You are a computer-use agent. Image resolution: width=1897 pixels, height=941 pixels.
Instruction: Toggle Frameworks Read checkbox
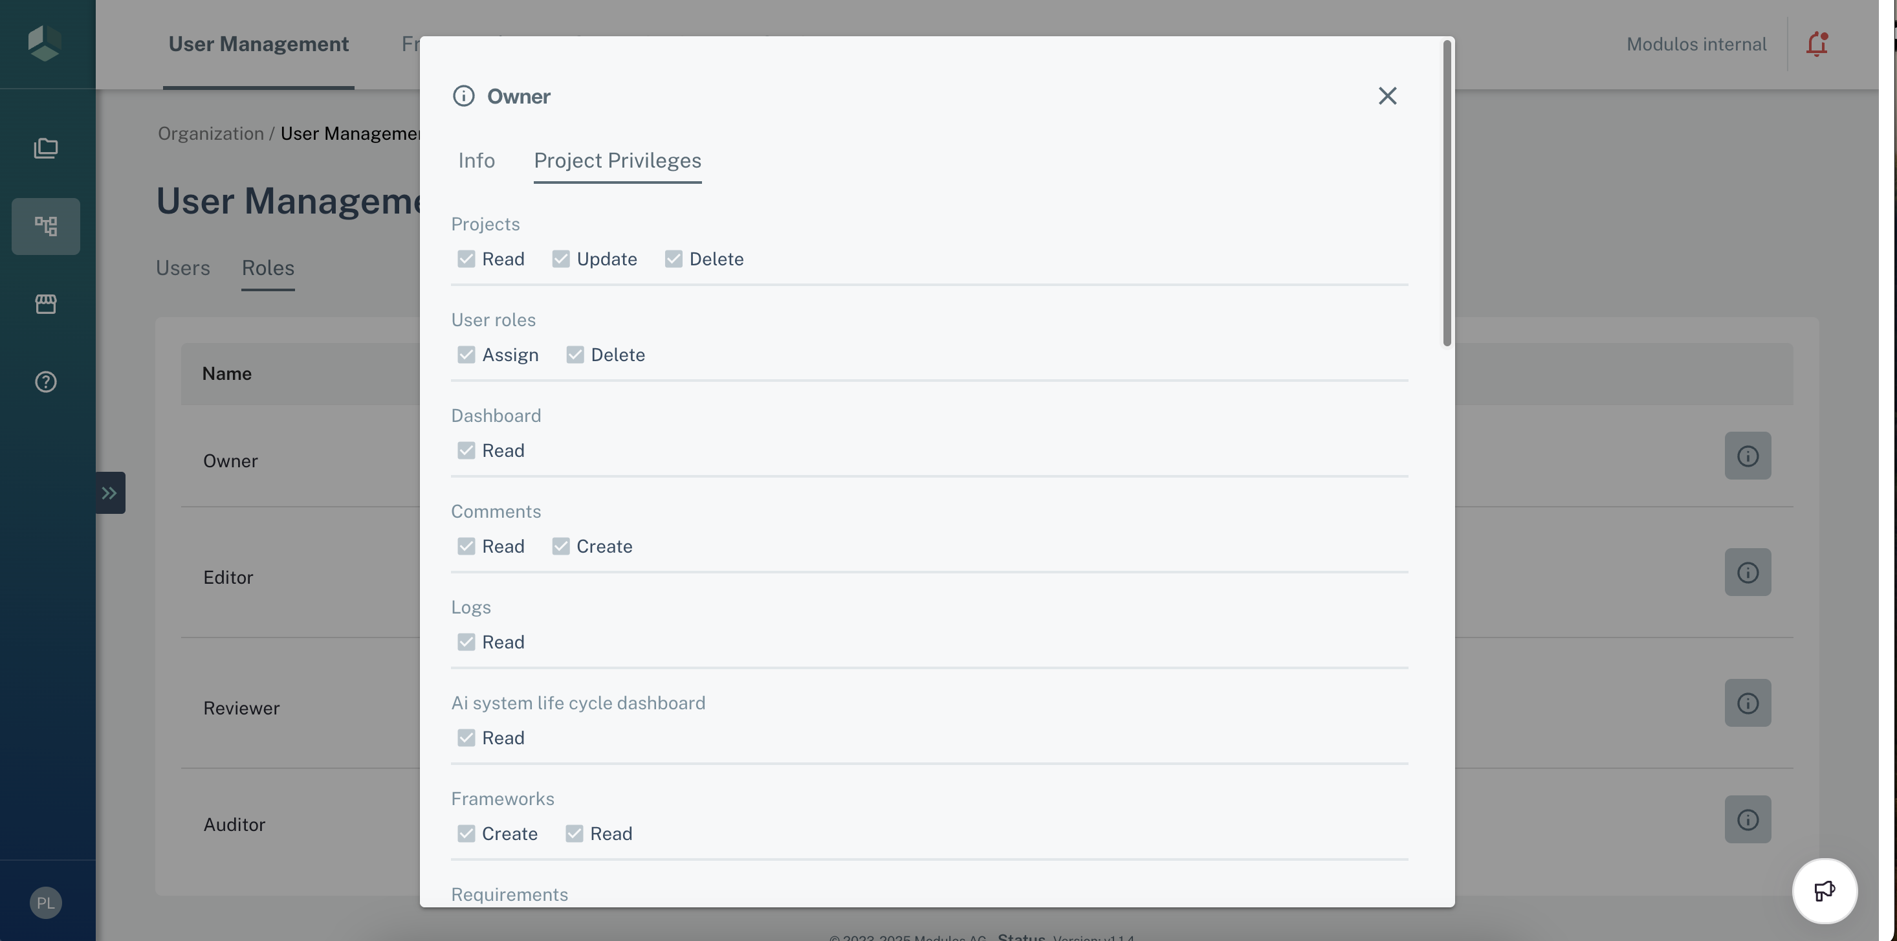pyautogui.click(x=575, y=834)
